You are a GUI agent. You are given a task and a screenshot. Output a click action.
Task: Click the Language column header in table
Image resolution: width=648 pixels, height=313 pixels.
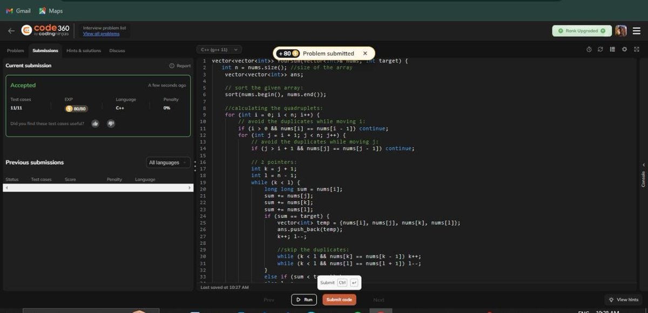pos(145,179)
